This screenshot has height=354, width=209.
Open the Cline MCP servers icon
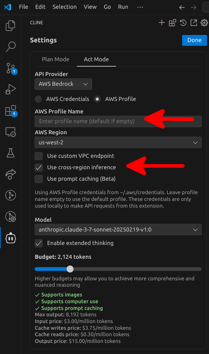coord(172,23)
